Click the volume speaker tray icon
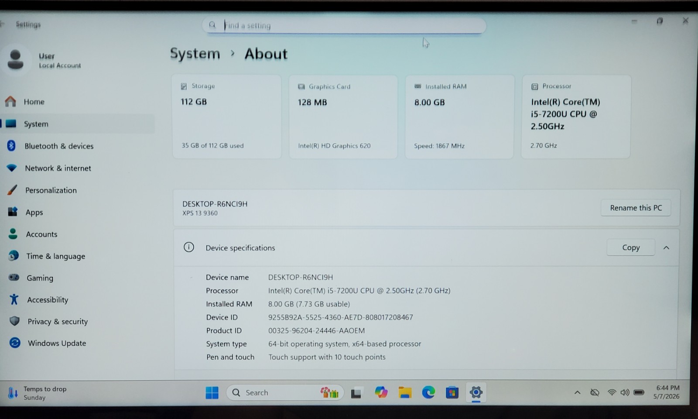This screenshot has height=419, width=698. pyautogui.click(x=625, y=392)
